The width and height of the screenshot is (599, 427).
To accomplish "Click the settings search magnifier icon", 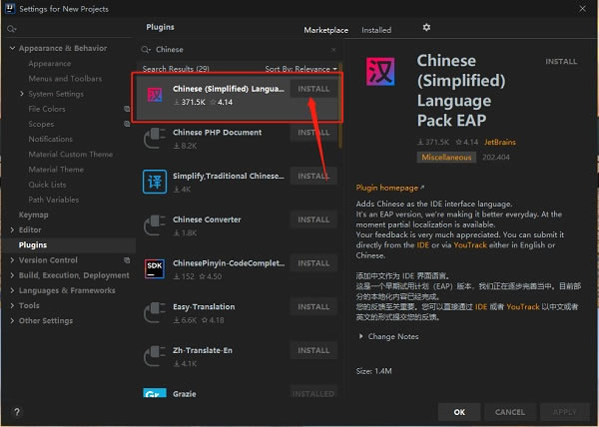I will coord(11,29).
